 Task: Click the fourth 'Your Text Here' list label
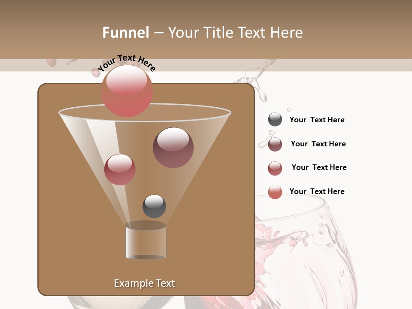(x=317, y=191)
